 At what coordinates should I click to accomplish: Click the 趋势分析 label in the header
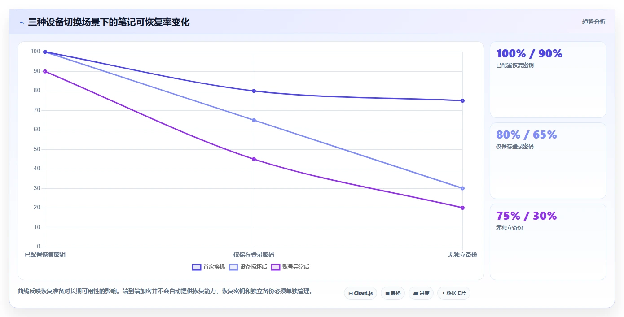pyautogui.click(x=593, y=22)
